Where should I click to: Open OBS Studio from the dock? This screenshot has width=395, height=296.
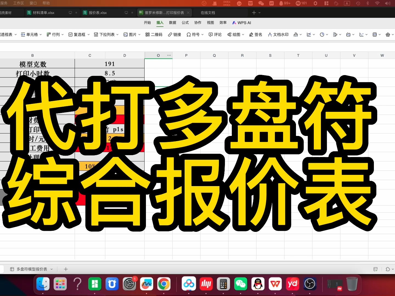click(x=310, y=284)
